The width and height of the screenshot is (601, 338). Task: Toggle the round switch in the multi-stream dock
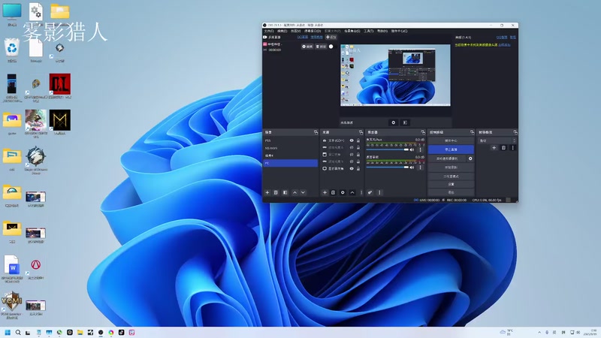(x=331, y=47)
